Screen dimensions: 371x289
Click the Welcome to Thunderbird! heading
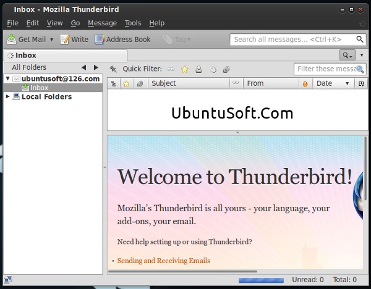tap(235, 177)
